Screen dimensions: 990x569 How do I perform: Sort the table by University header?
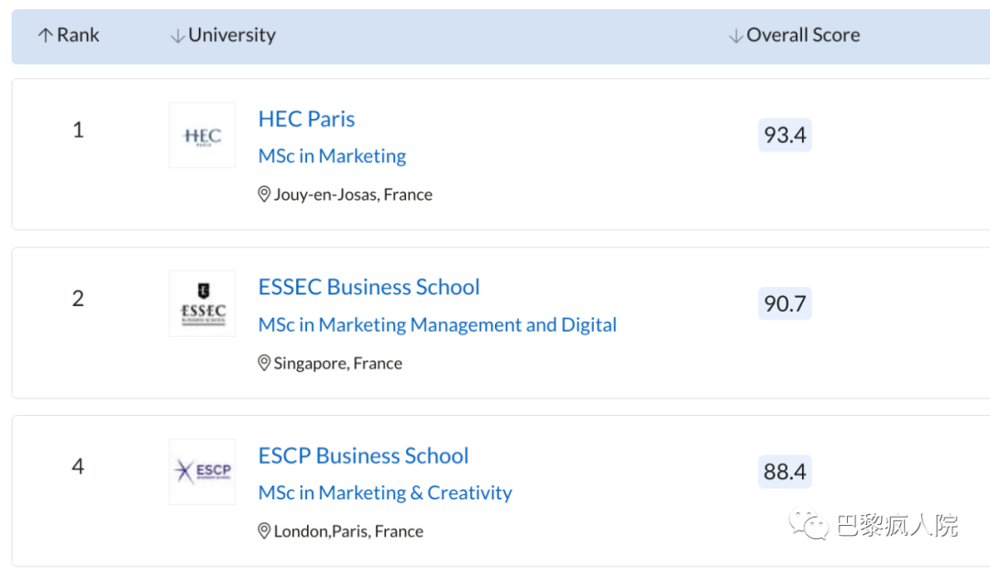(232, 36)
